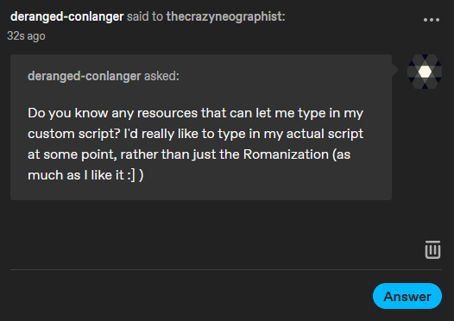Click the Answer button
This screenshot has height=321, width=454.
[x=407, y=296]
